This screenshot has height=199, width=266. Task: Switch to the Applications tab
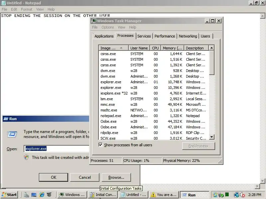click(104, 36)
